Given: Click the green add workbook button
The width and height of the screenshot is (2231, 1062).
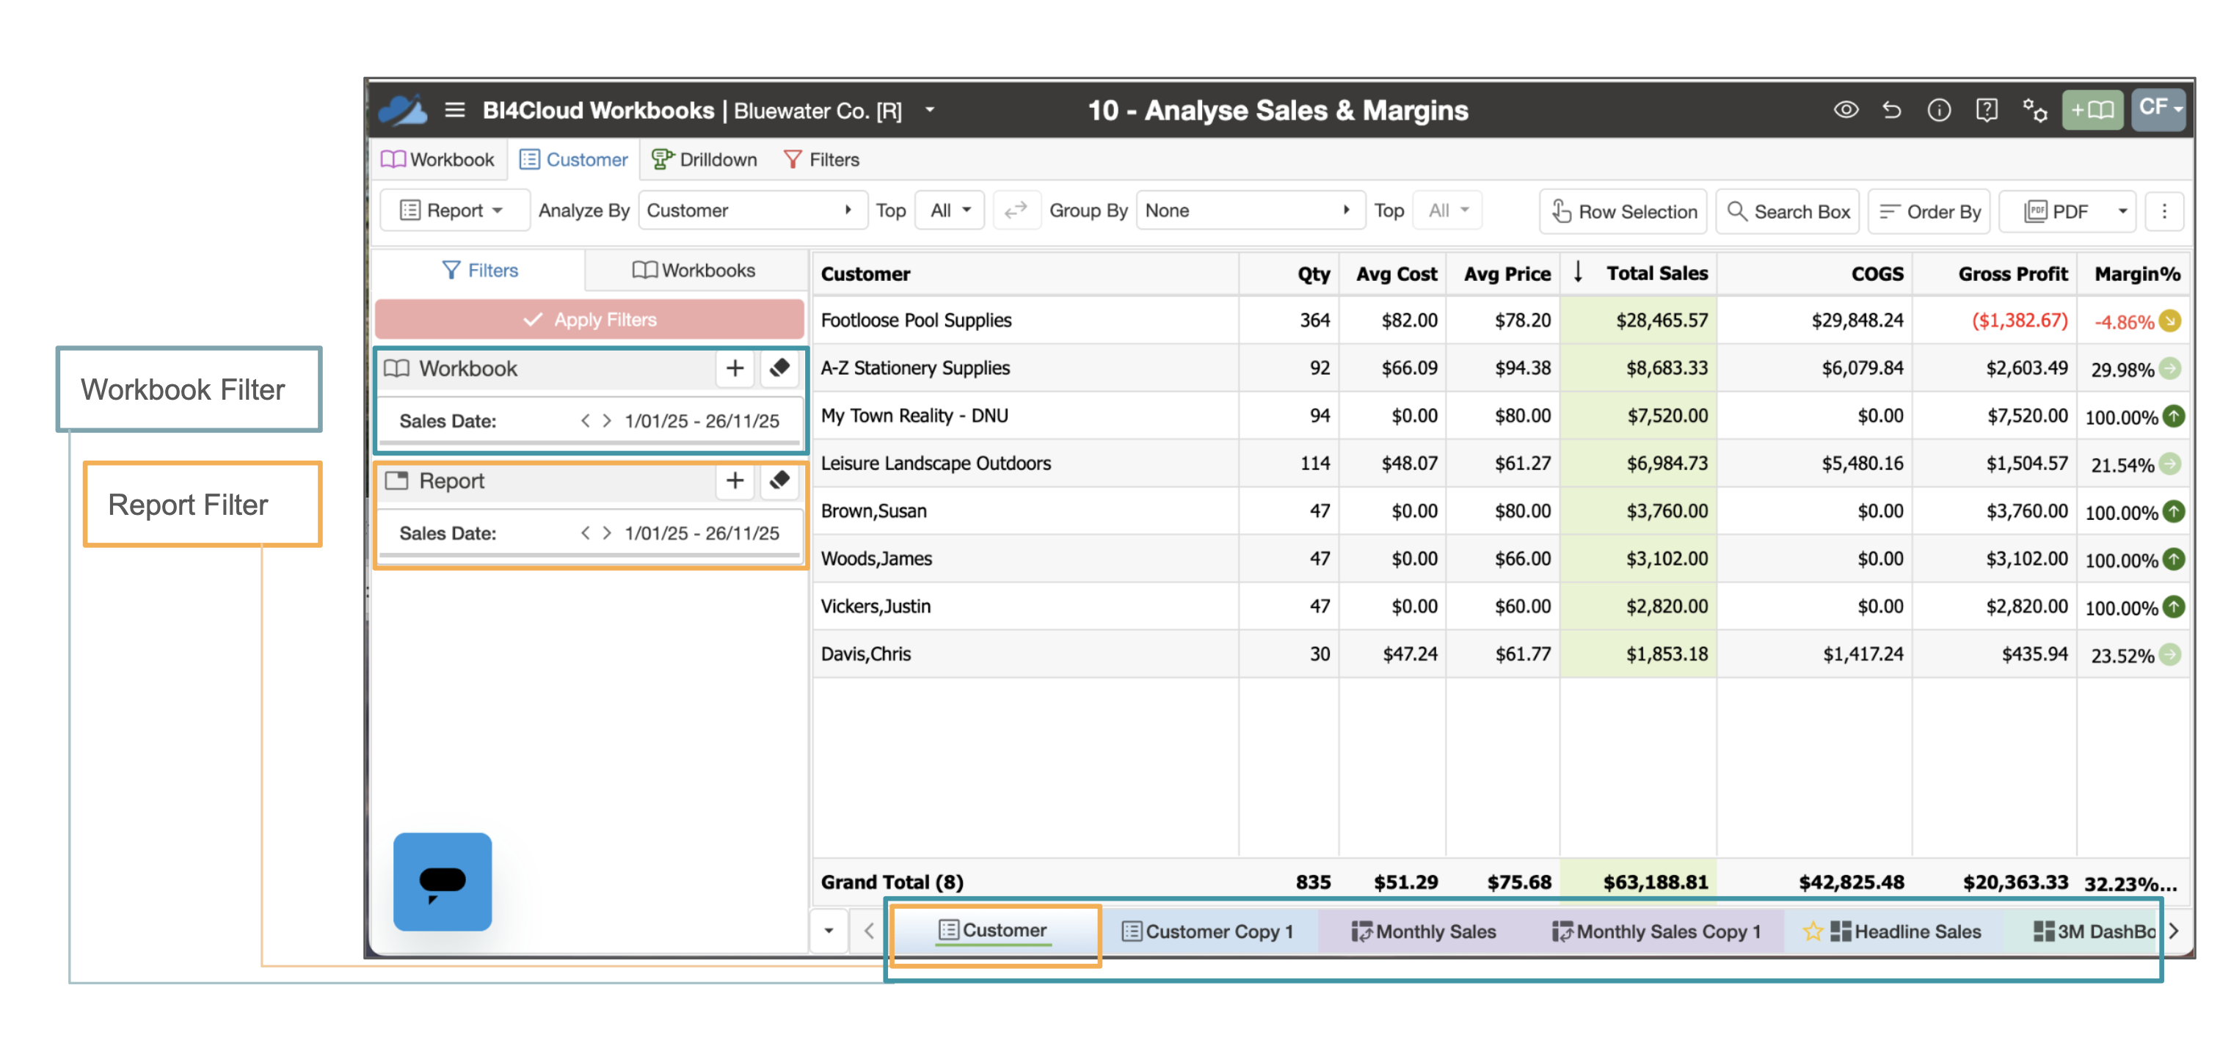Looking at the screenshot, I should coord(2092,110).
